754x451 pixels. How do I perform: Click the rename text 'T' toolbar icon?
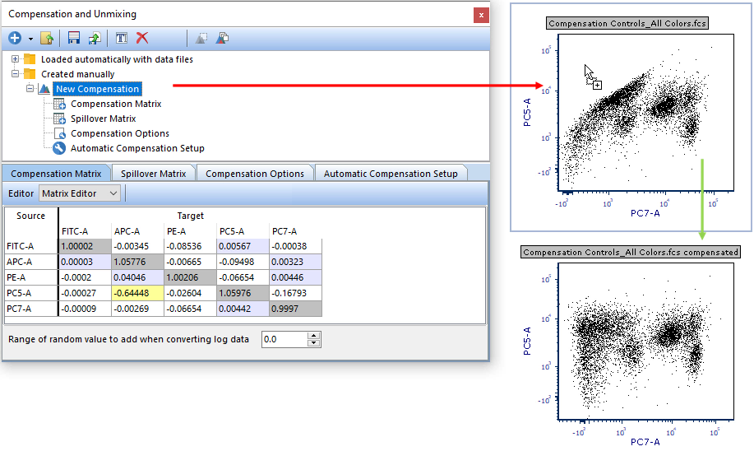(x=122, y=38)
